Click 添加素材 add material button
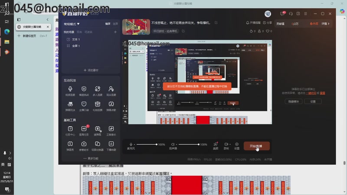 pyautogui.click(x=91, y=70)
